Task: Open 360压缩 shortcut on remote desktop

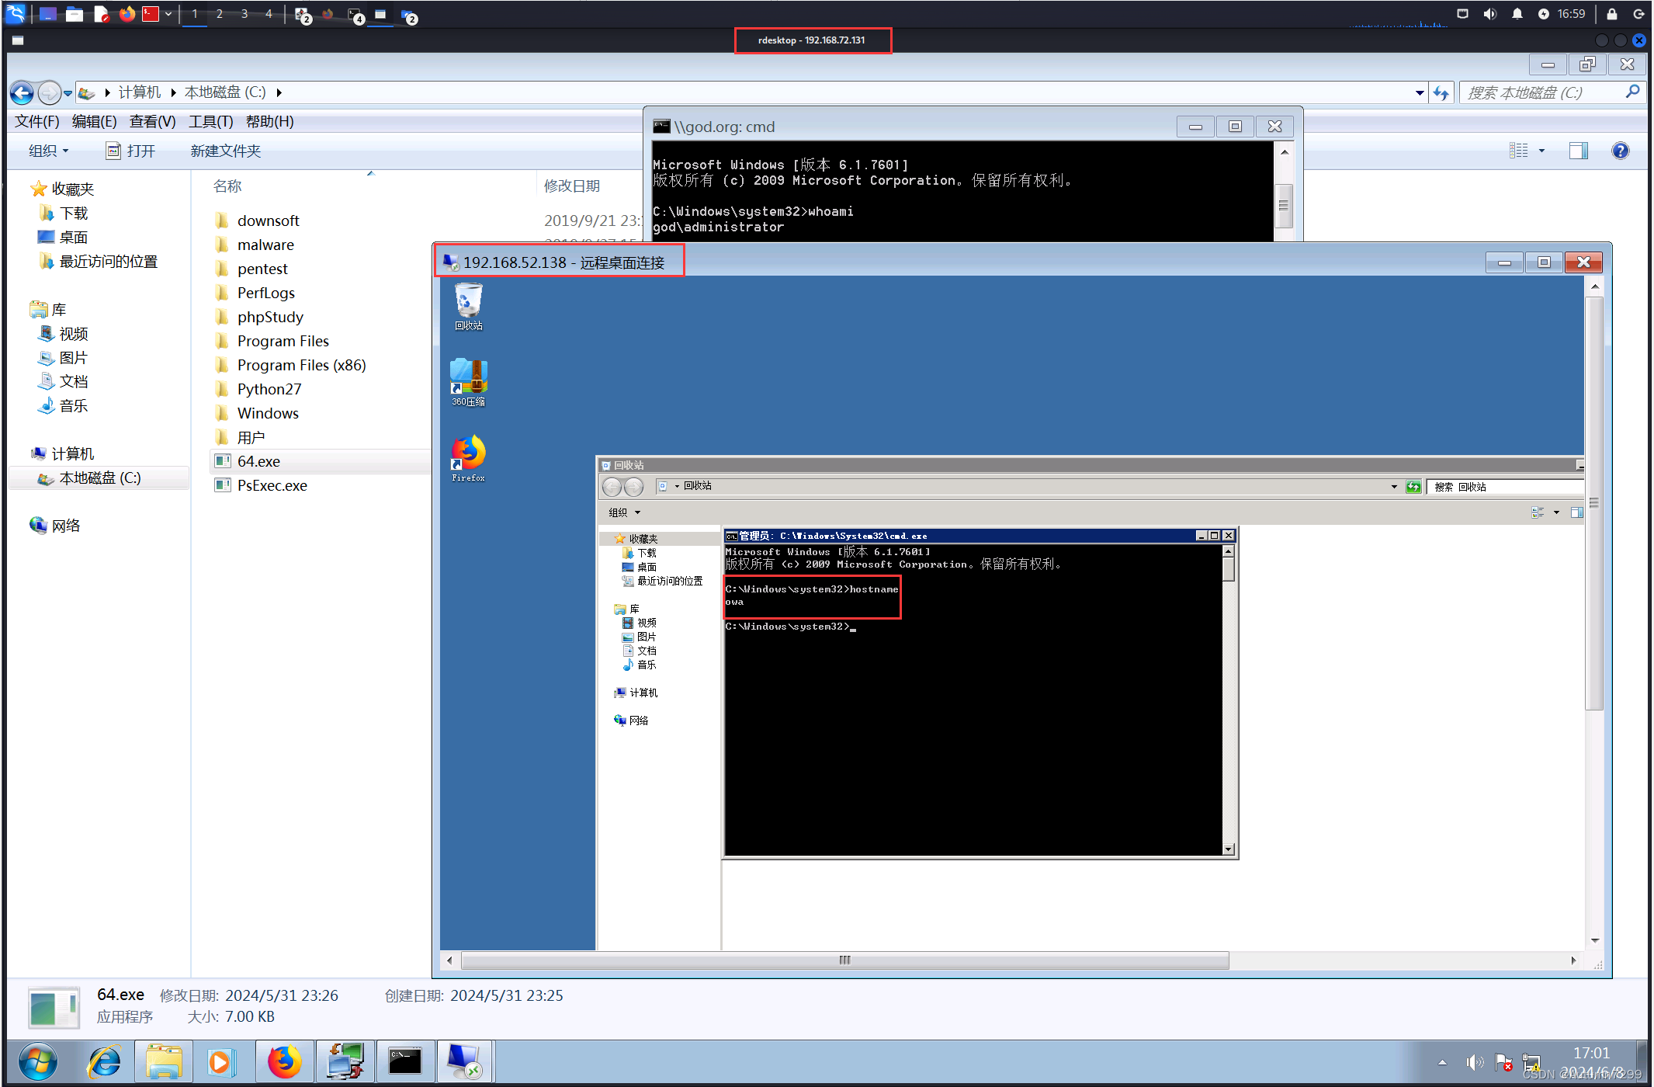Action: pyautogui.click(x=468, y=382)
